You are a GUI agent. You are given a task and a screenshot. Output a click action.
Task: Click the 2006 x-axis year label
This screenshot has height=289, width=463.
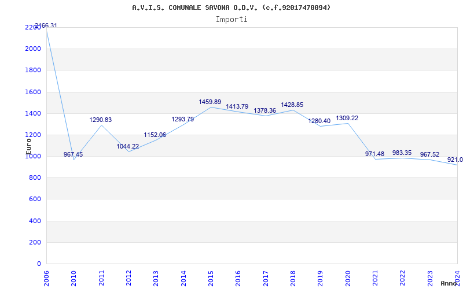(46, 279)
